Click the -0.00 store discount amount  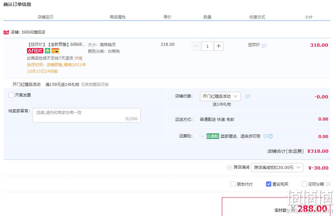(321, 97)
